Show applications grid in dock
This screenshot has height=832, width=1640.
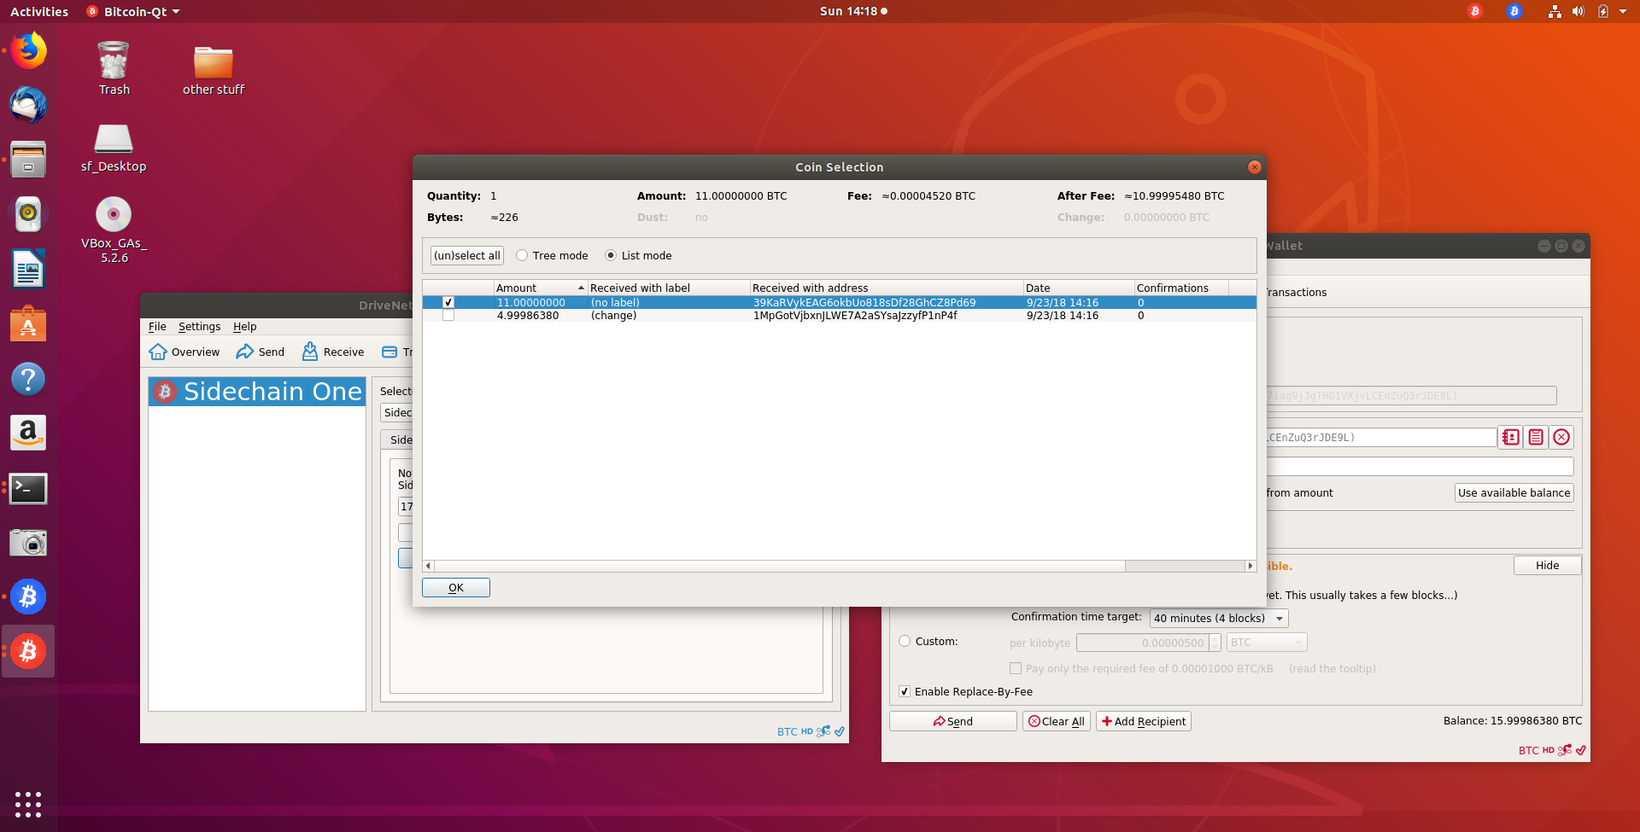pos(28,804)
